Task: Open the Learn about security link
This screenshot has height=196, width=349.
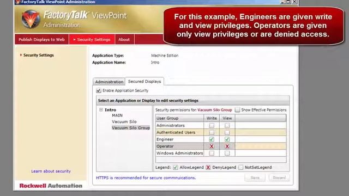Action: point(51,171)
